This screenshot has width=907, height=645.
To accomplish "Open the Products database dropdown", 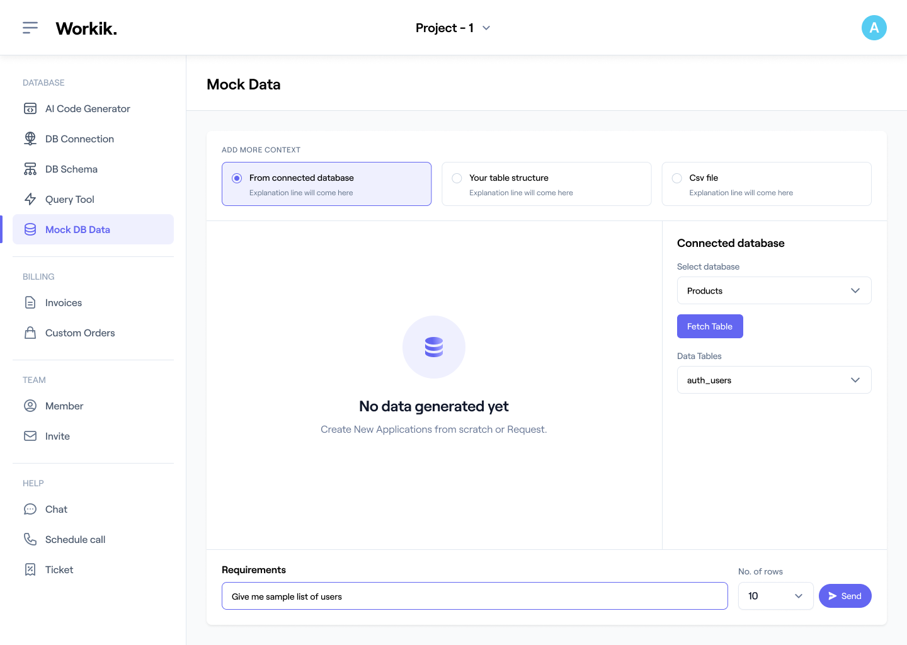I will pyautogui.click(x=773, y=290).
